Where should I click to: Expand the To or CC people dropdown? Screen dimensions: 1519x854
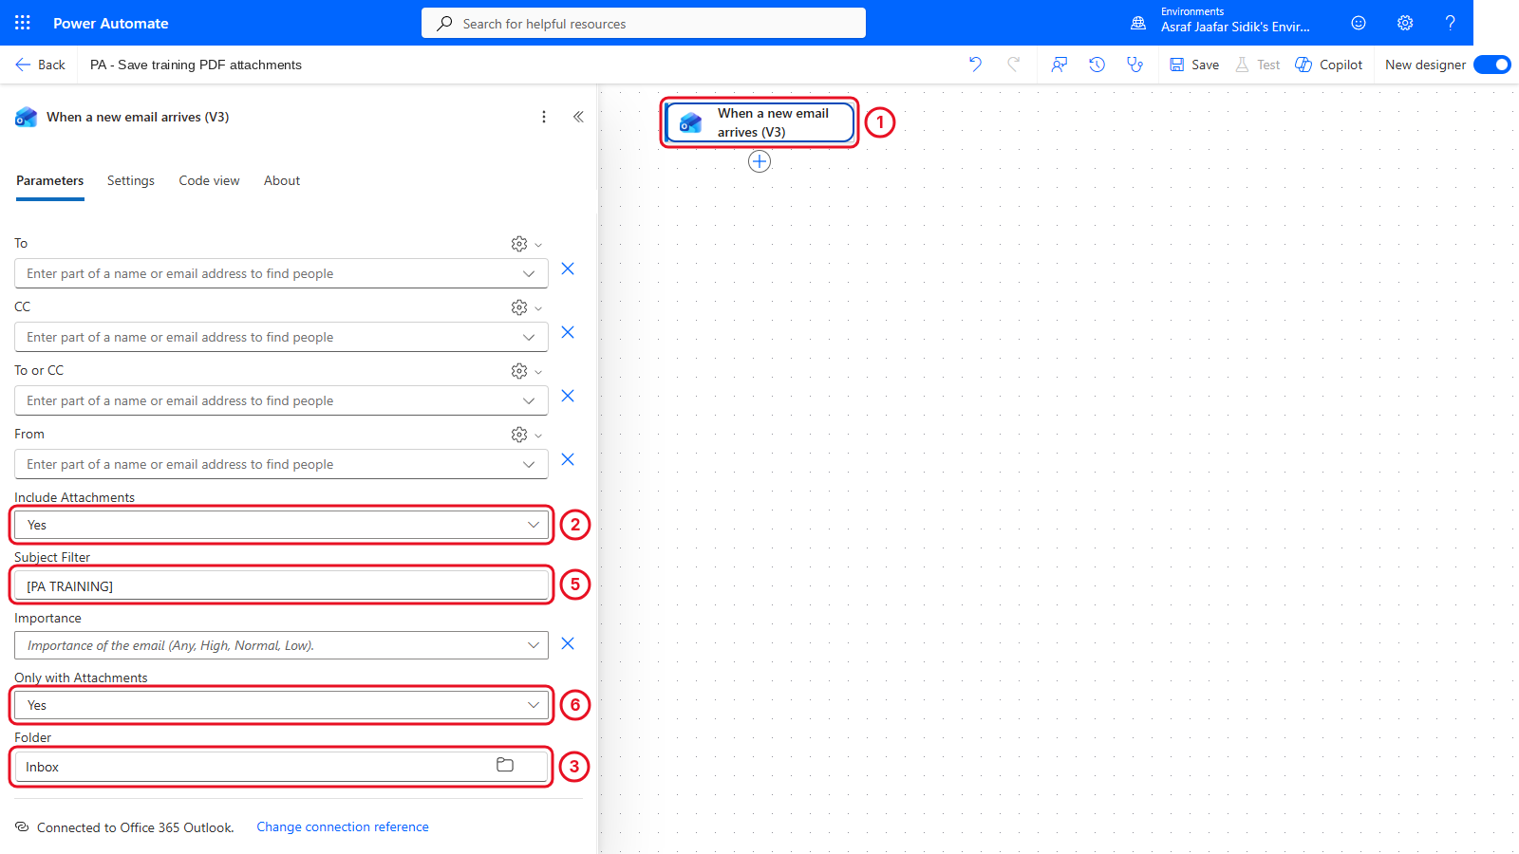[529, 400]
